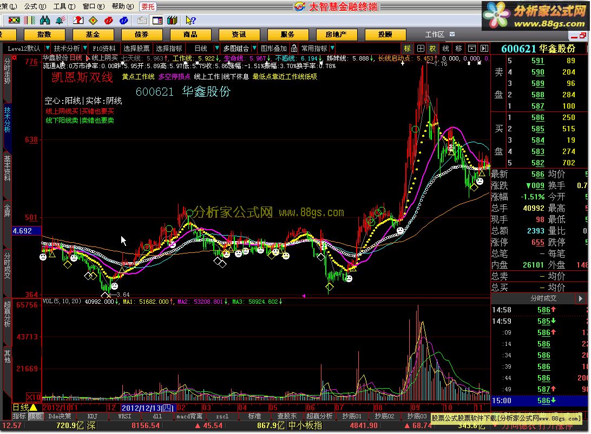
Task: Open the 公式(U) menu
Action: click(35, 6)
